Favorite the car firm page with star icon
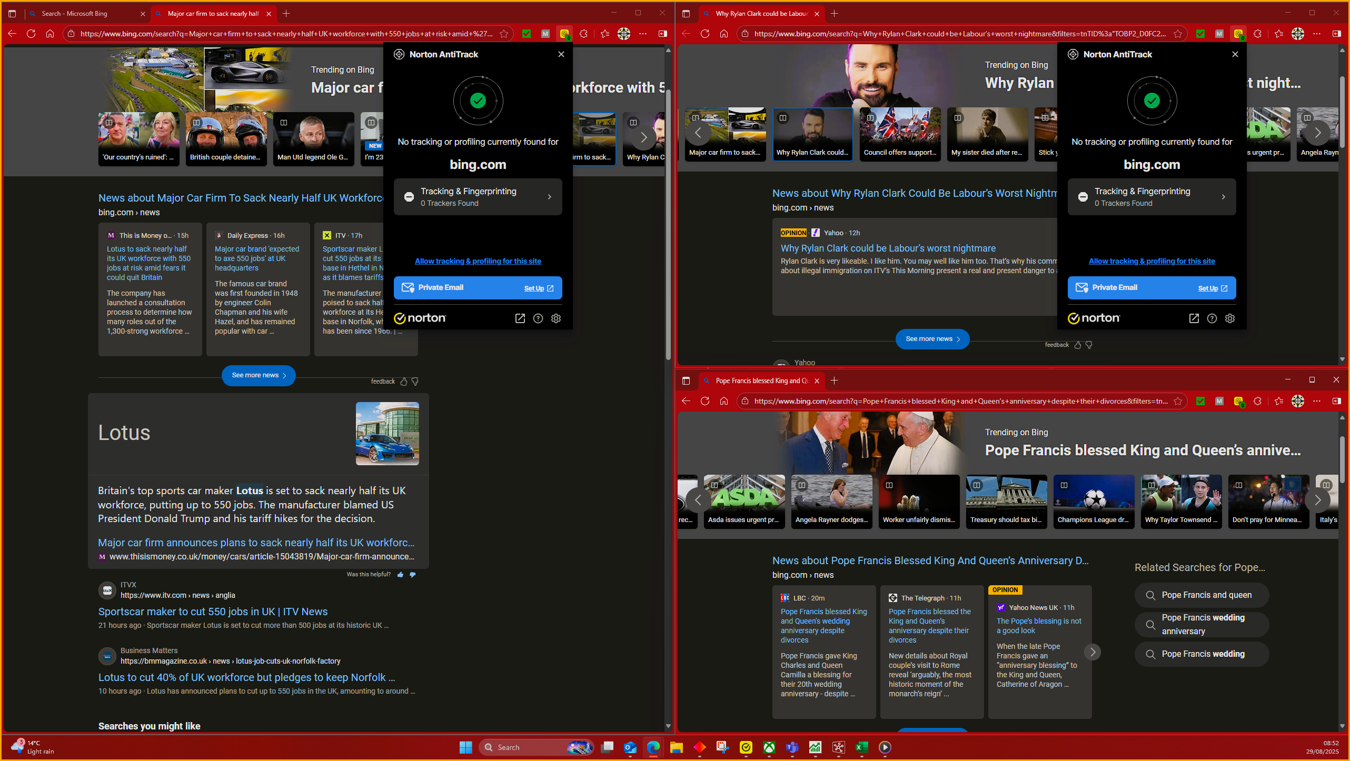 pos(504,34)
